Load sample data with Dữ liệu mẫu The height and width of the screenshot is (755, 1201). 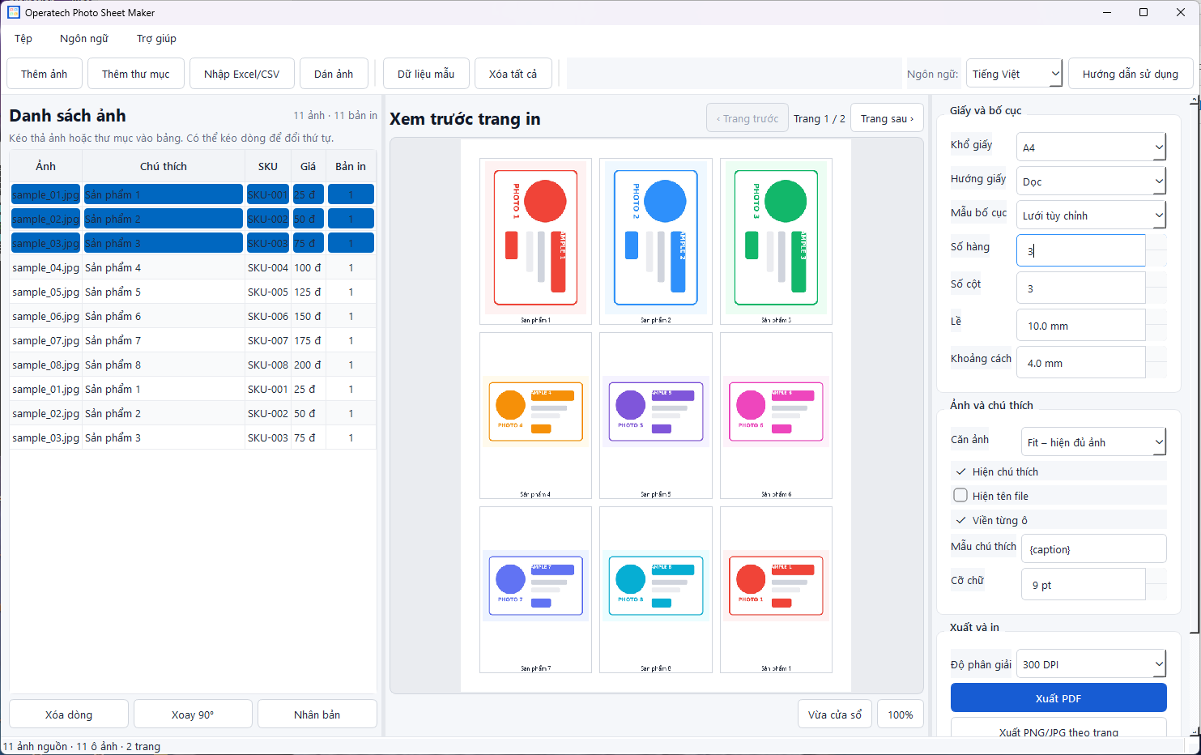[x=426, y=74]
